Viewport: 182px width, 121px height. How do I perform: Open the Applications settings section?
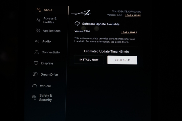click(51, 31)
